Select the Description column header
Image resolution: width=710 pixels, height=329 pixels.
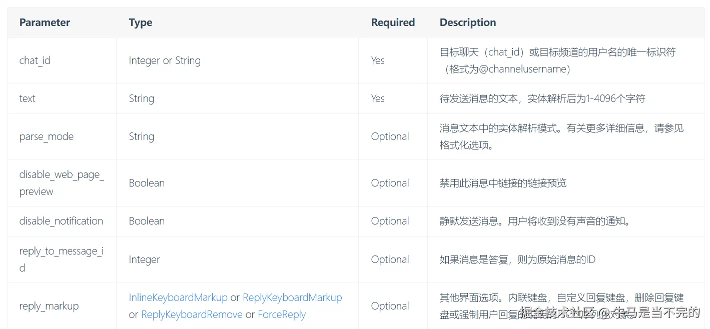tap(468, 22)
